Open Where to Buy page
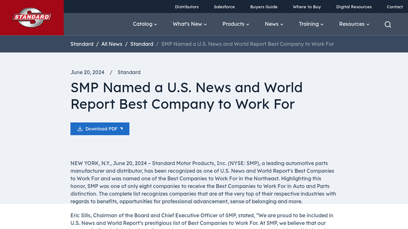This screenshot has width=408, height=229. click(307, 7)
